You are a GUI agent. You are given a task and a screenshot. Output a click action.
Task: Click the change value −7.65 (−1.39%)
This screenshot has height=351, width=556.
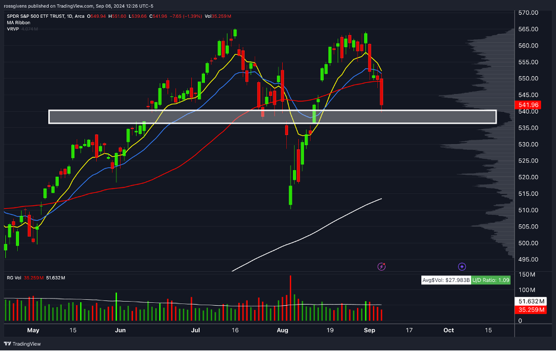186,16
